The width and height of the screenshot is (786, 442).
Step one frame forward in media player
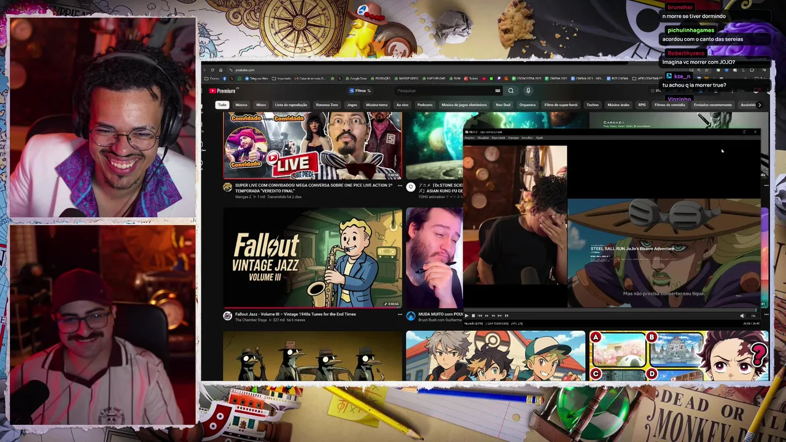[x=507, y=316]
